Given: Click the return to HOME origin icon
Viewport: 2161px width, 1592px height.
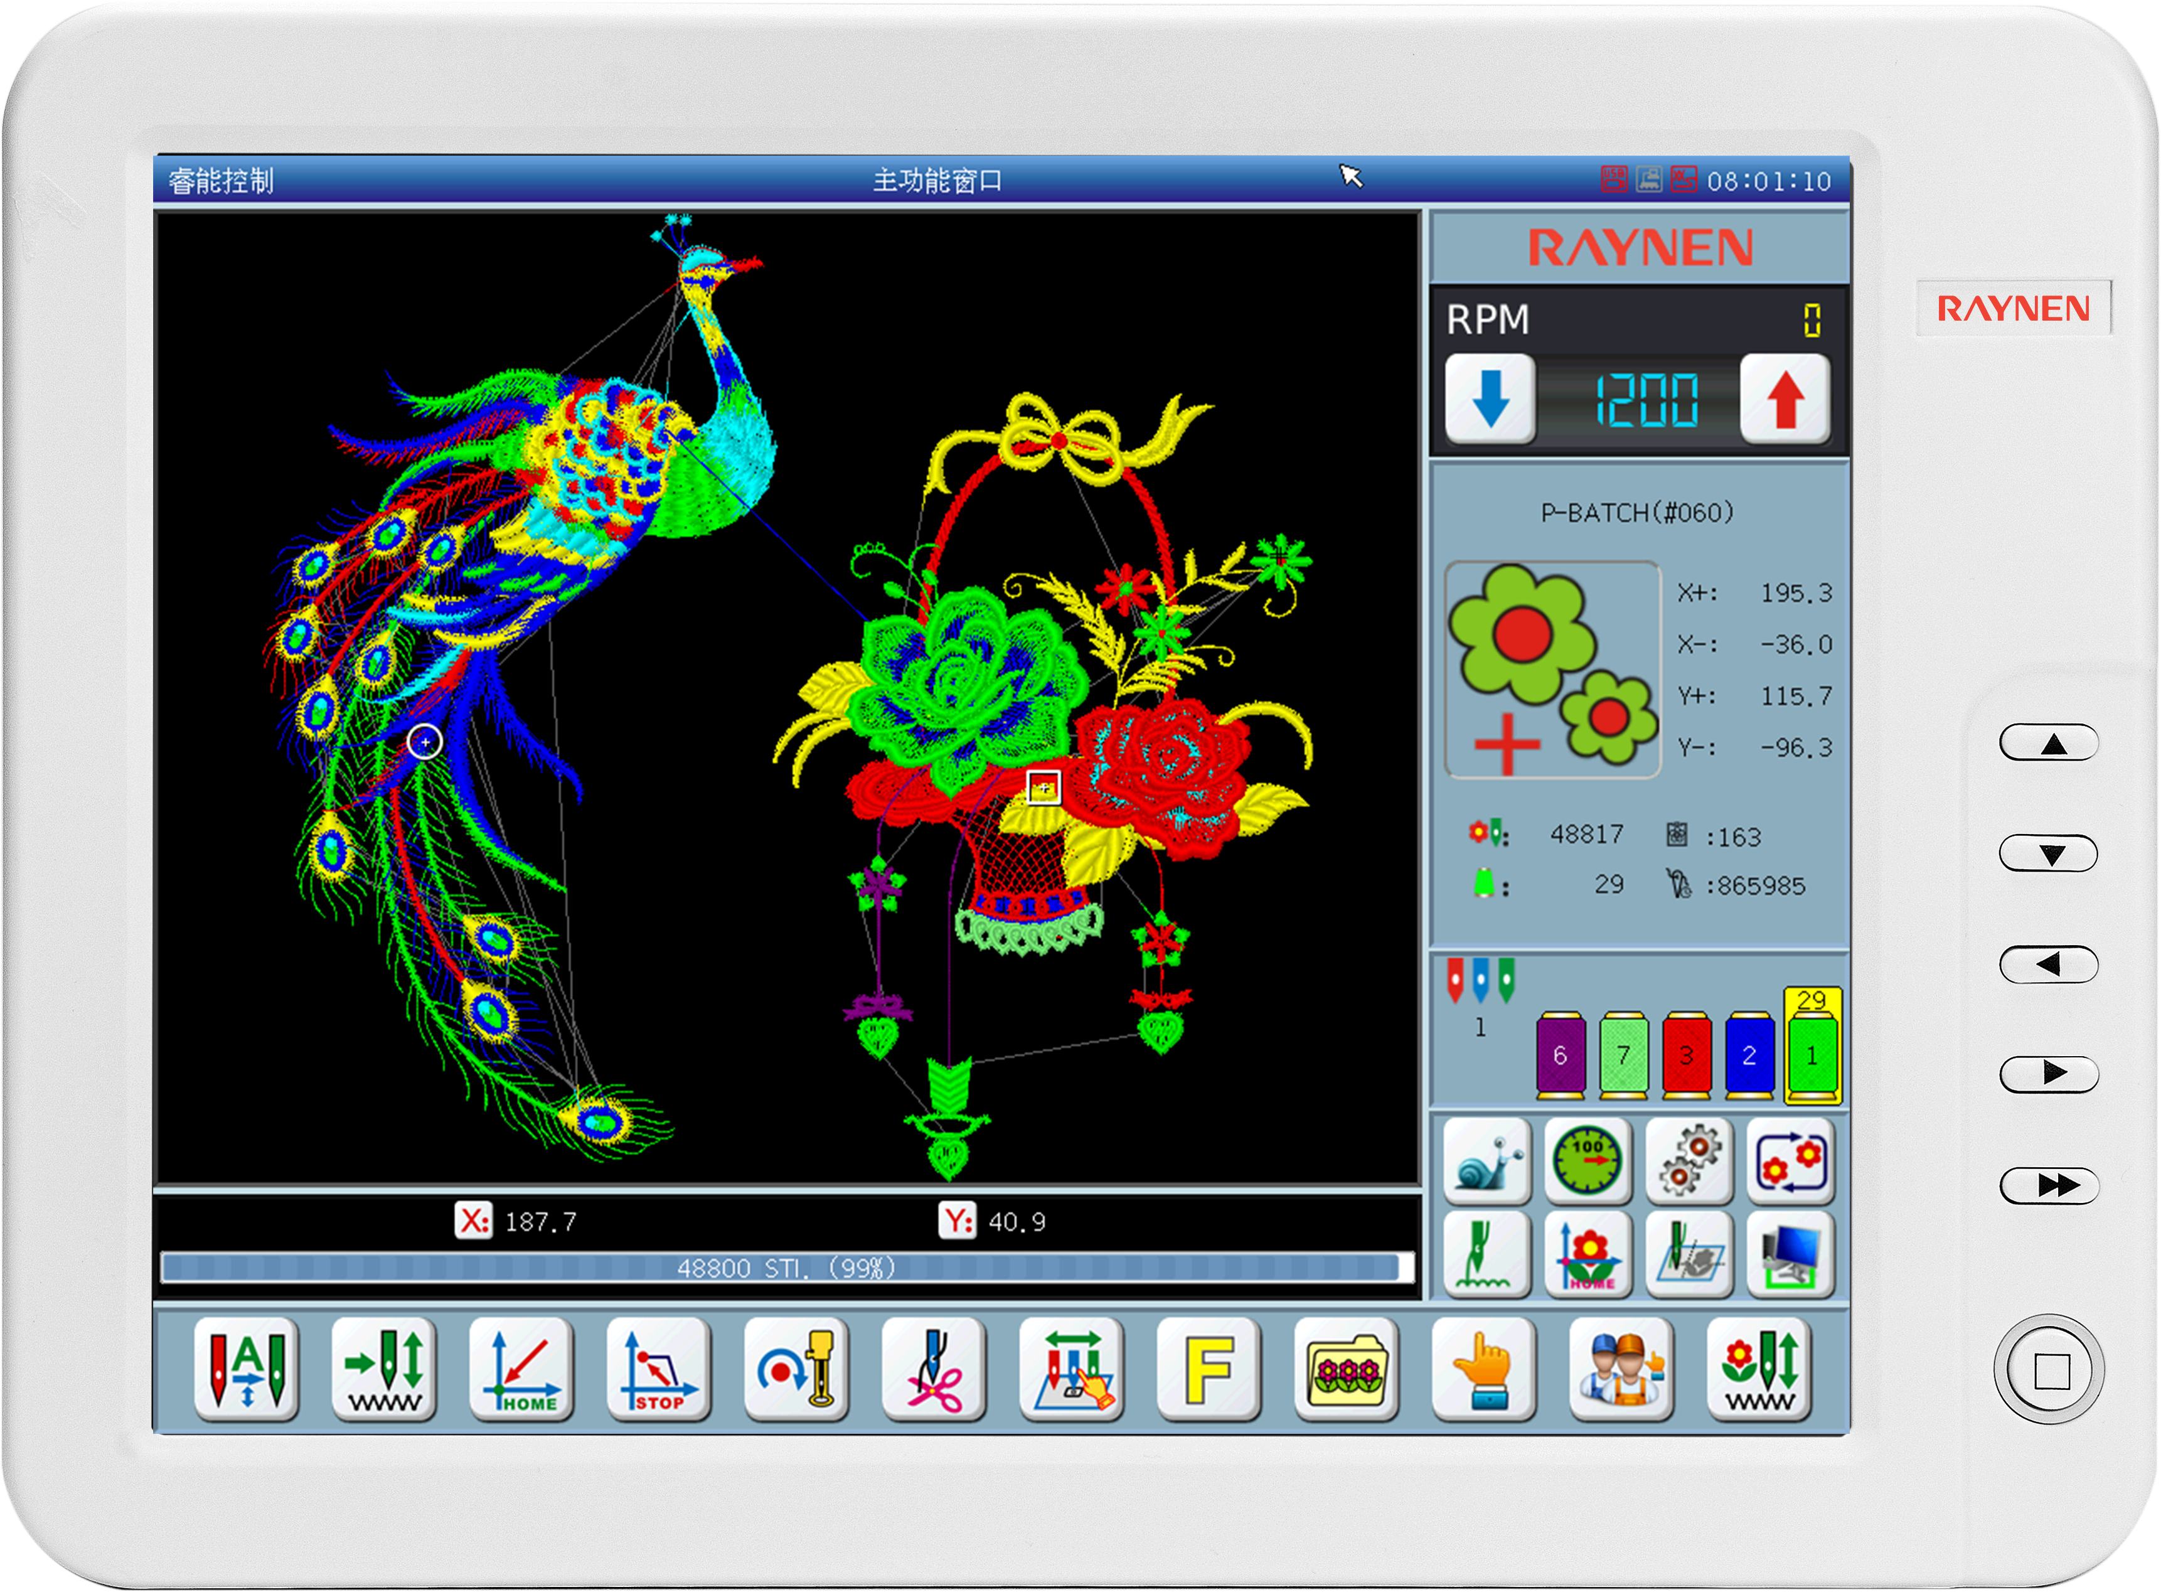Looking at the screenshot, I should point(521,1369).
